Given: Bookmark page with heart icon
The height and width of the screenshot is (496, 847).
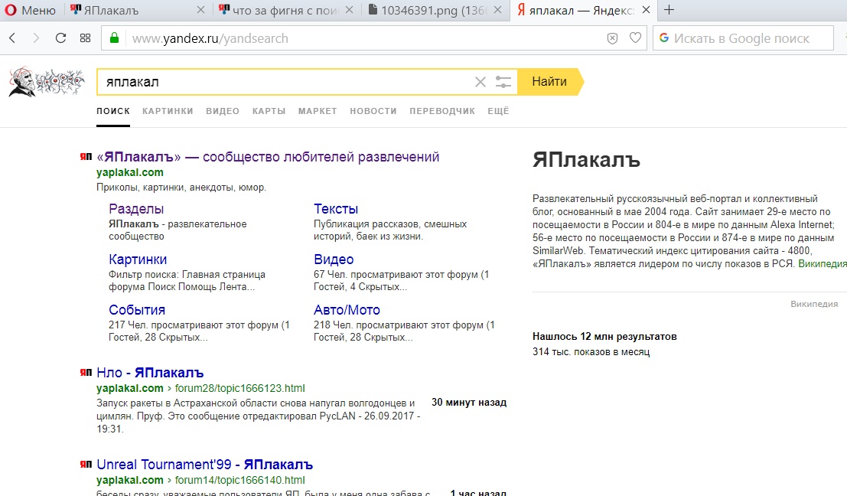Looking at the screenshot, I should point(634,38).
